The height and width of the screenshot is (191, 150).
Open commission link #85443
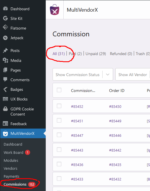tap(77, 150)
